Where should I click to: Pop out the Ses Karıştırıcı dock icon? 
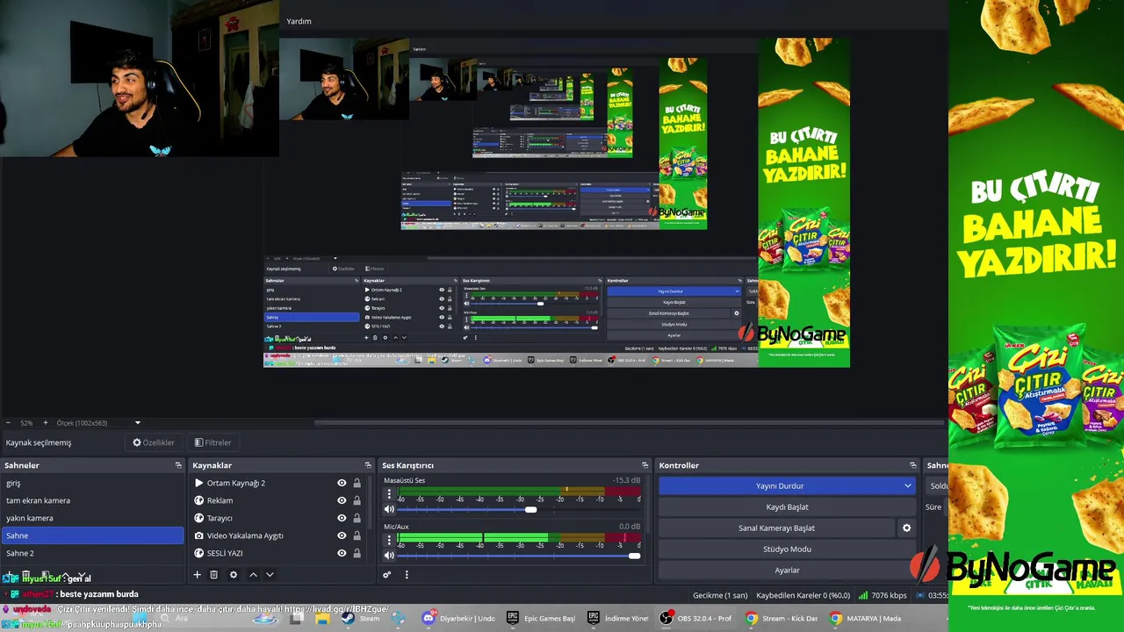tap(645, 465)
